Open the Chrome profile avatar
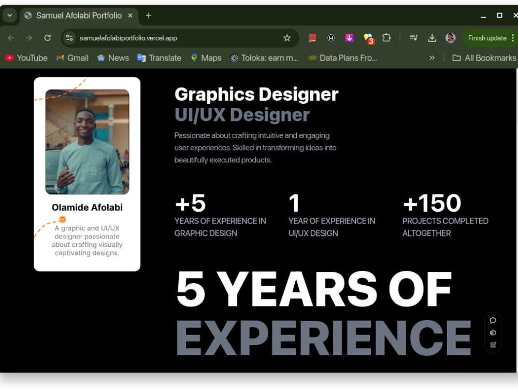This screenshot has width=518, height=389. coord(450,38)
